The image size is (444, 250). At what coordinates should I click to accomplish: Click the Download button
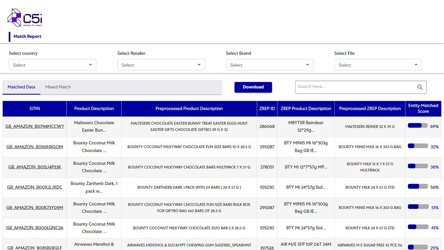tap(253, 87)
